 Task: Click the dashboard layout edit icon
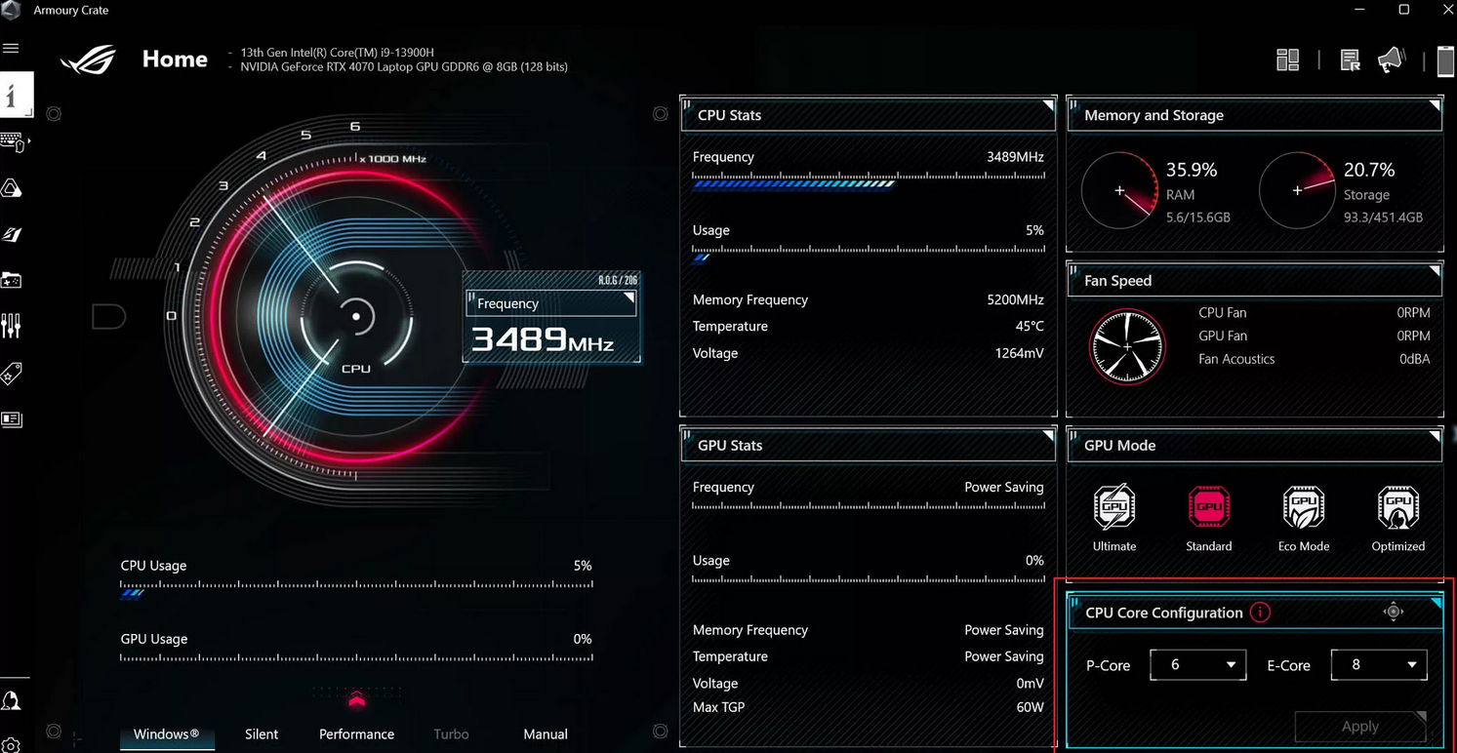(x=1287, y=60)
